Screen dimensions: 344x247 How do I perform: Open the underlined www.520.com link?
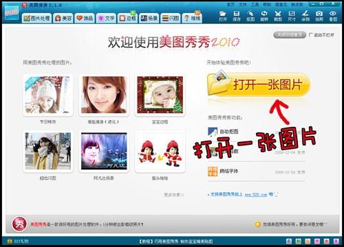point(256,195)
